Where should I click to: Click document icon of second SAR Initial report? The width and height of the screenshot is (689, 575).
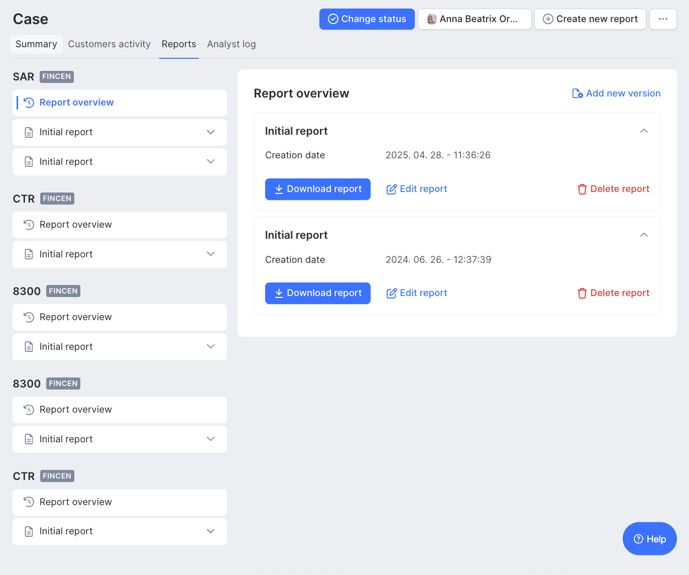[x=29, y=162]
